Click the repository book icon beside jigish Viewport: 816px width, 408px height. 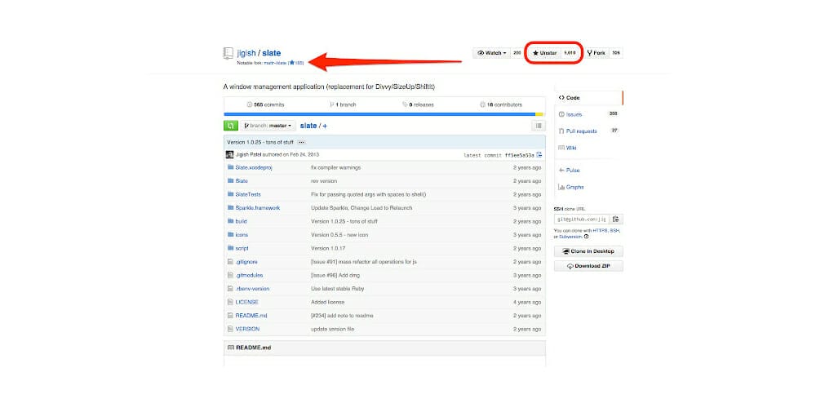tap(228, 53)
